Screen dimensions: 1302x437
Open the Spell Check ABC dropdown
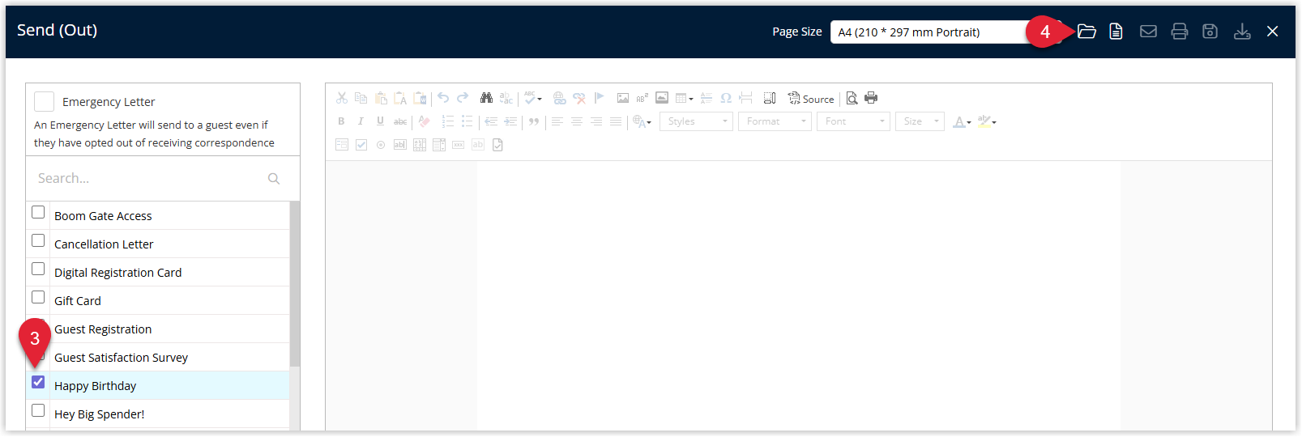[x=533, y=98]
